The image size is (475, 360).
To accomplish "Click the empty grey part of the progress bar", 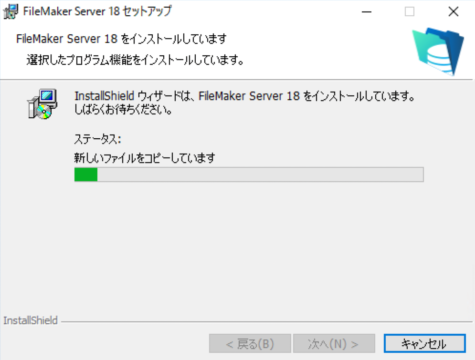I will pyautogui.click(x=260, y=175).
